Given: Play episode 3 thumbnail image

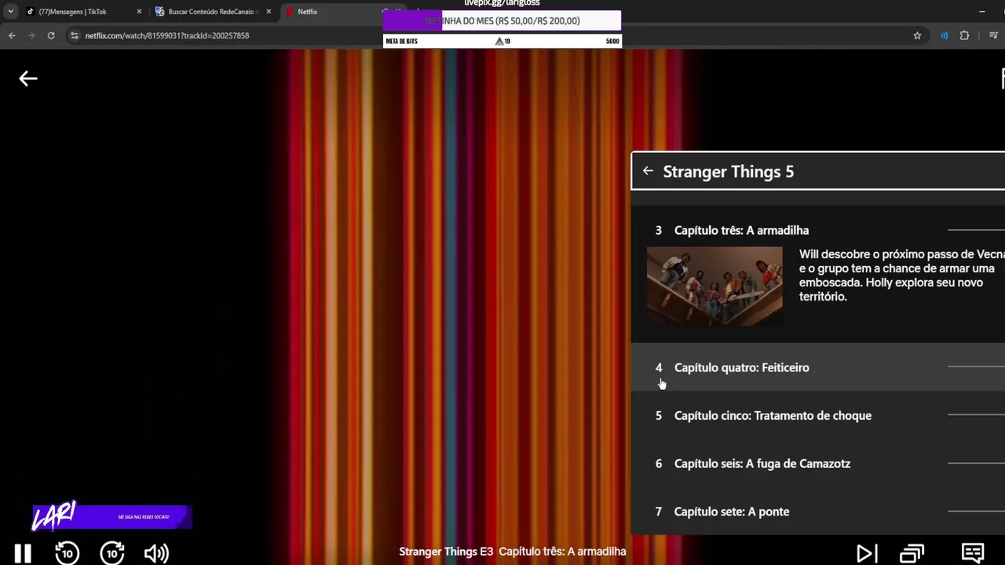Looking at the screenshot, I should pos(714,286).
